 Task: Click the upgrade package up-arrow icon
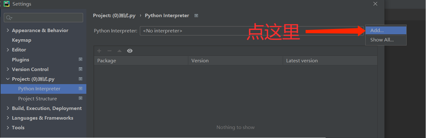119,51
